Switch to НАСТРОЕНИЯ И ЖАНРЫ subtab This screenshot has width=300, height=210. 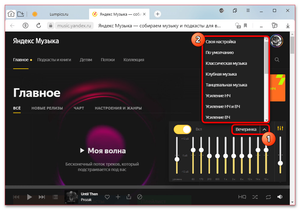[x=118, y=108]
